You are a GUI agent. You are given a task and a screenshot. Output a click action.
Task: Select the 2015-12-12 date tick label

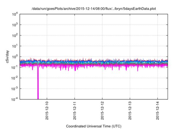(102, 111)
